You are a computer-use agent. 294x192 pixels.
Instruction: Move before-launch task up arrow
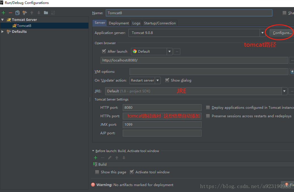[x=117, y=158]
